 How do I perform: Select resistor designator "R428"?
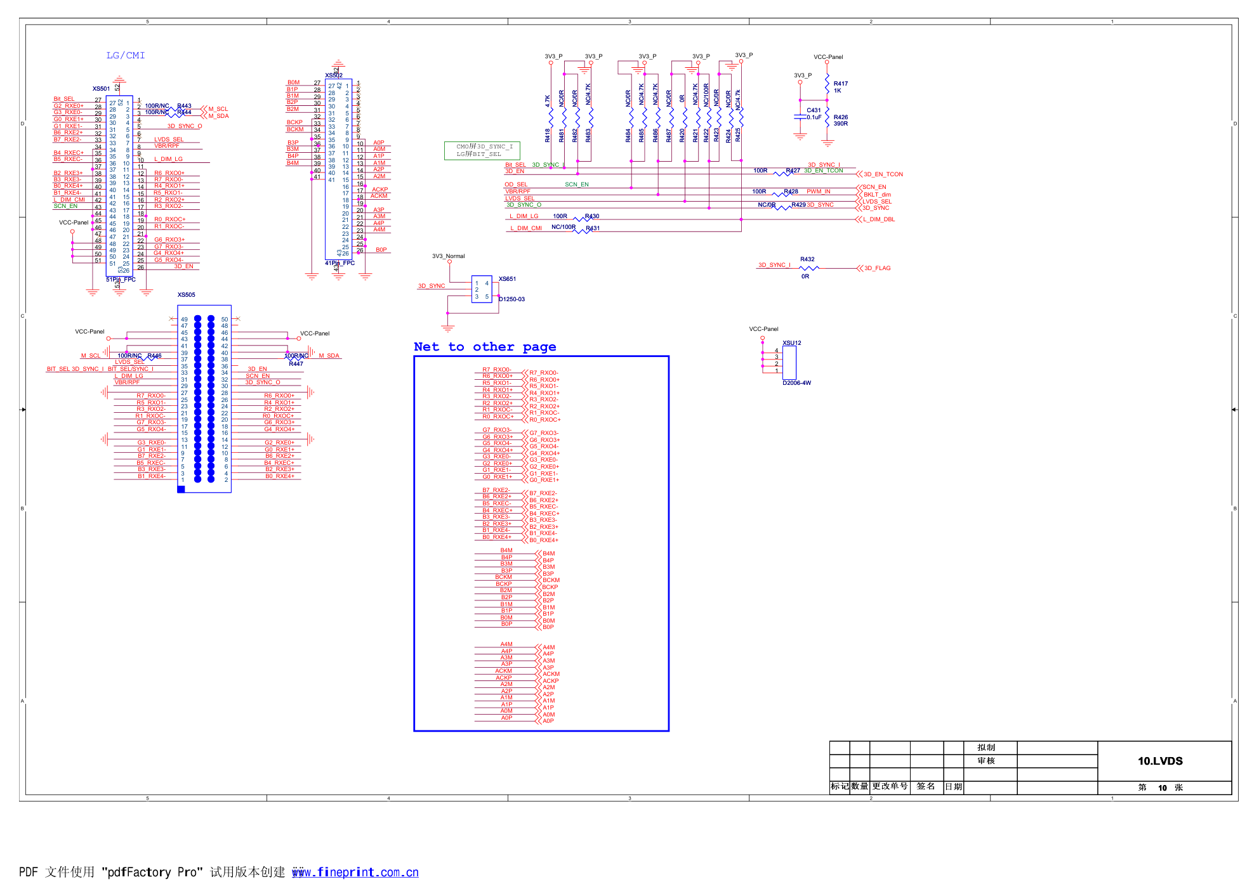click(x=791, y=191)
